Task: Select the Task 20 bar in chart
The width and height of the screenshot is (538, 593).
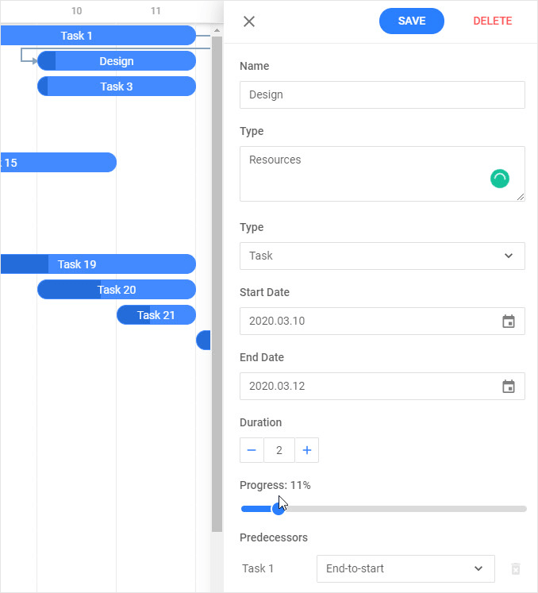Action: coord(117,289)
